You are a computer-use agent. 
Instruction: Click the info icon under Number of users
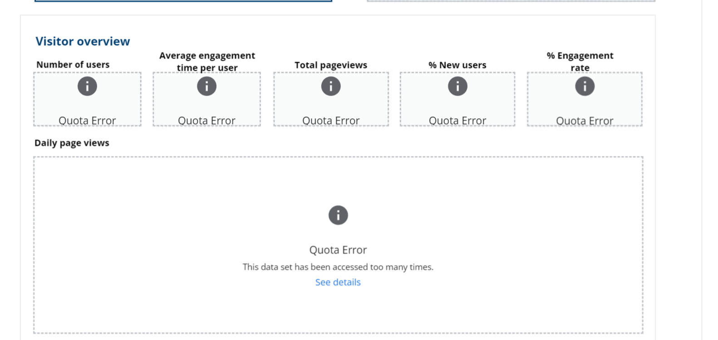tap(87, 86)
